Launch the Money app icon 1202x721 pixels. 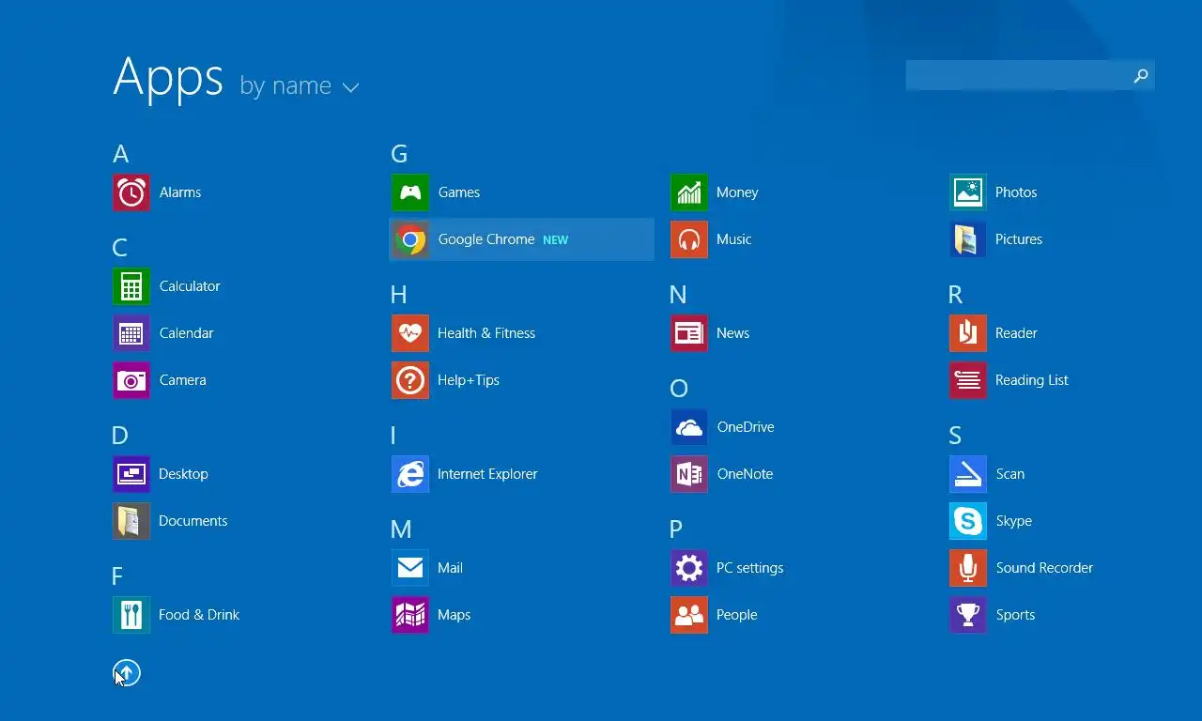pyautogui.click(x=689, y=192)
